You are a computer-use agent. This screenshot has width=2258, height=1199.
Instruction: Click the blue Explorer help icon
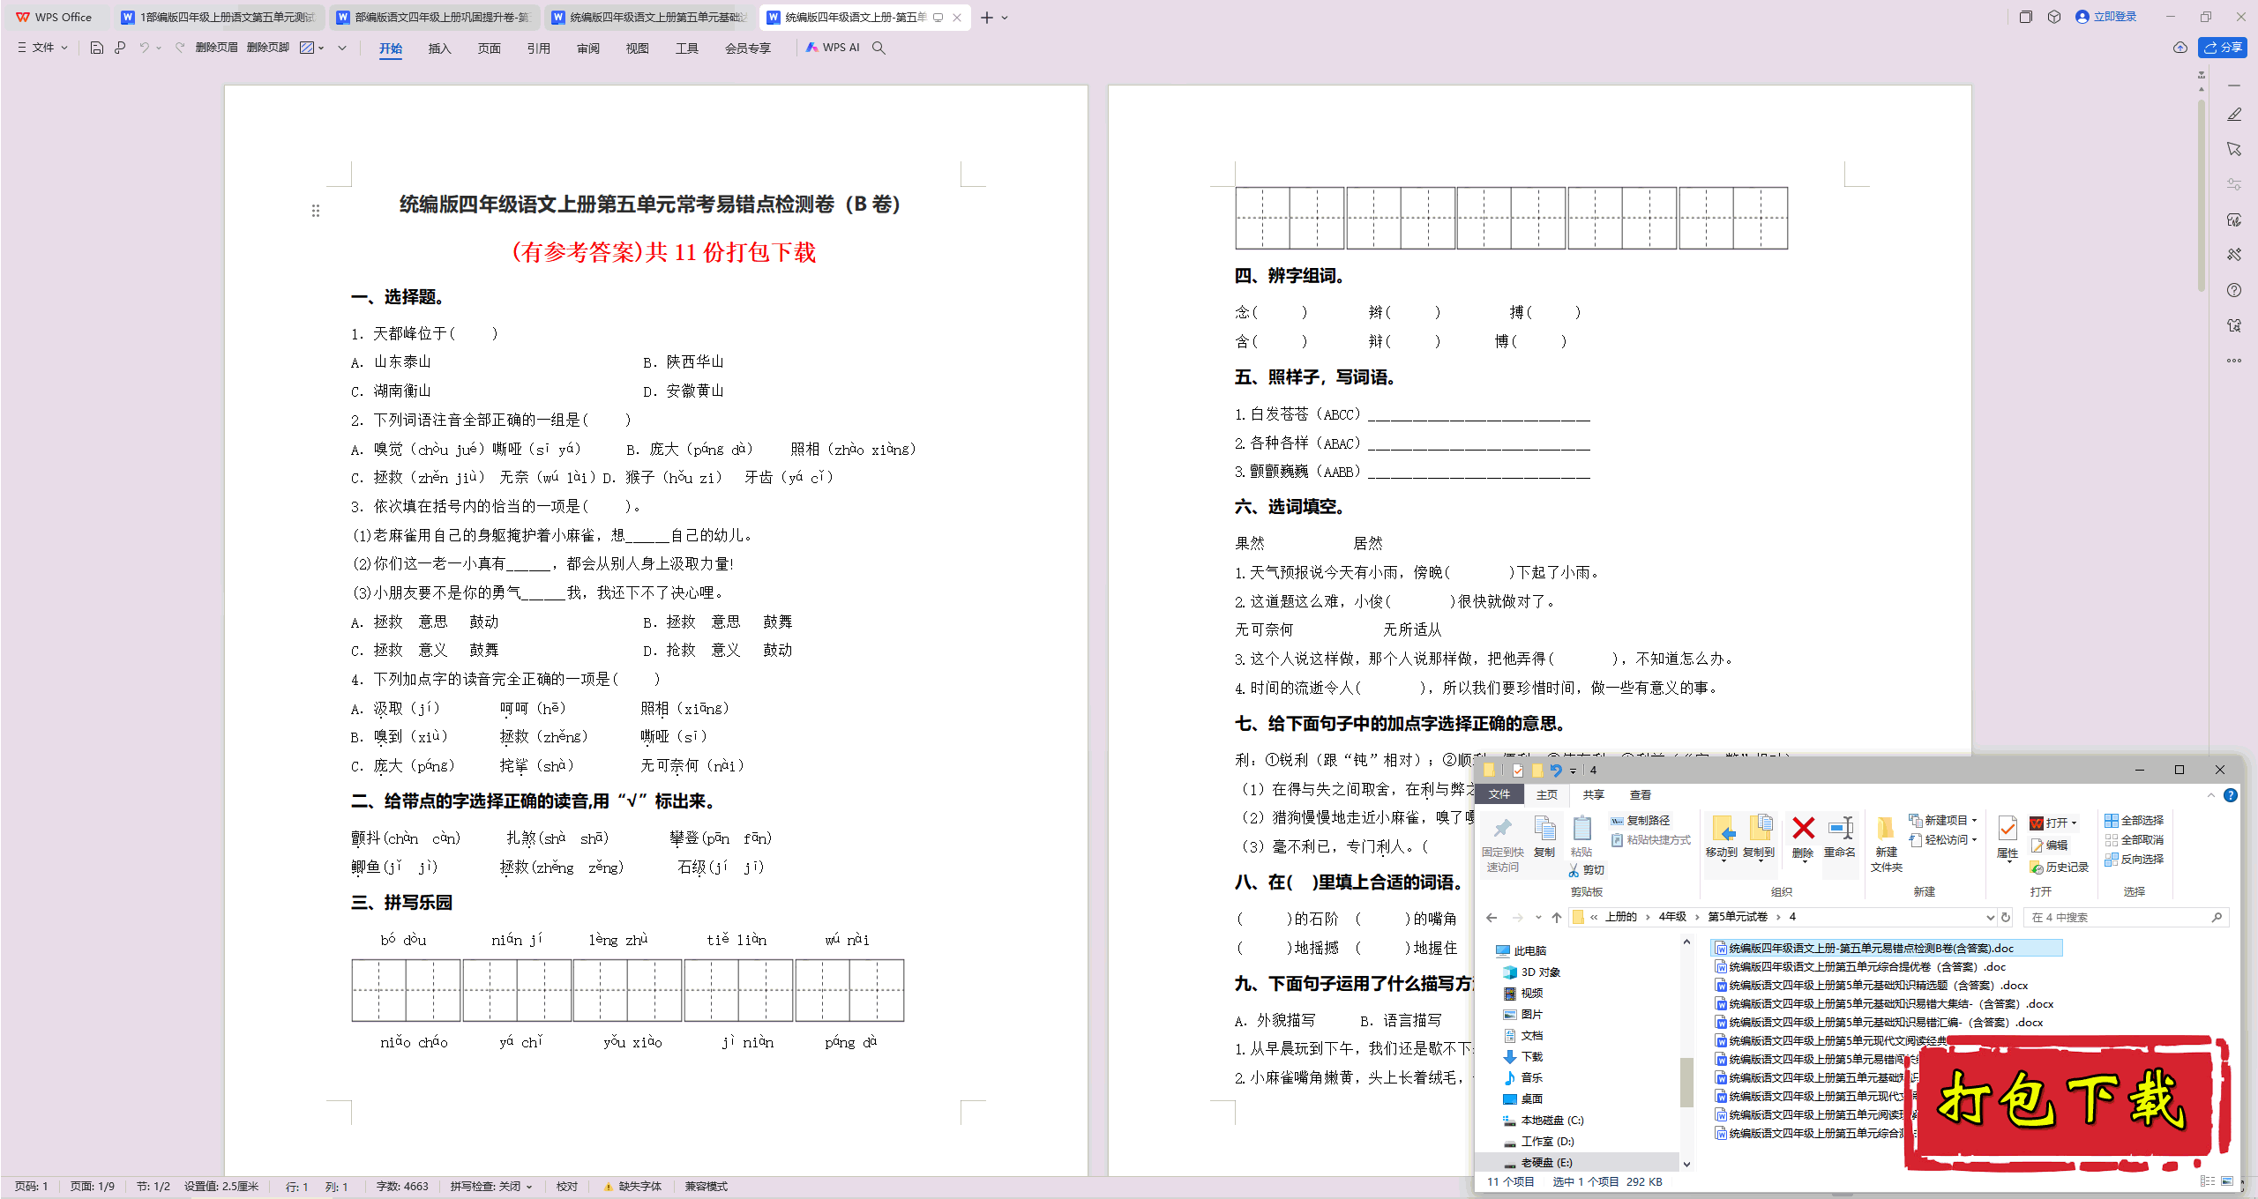pos(2231,795)
